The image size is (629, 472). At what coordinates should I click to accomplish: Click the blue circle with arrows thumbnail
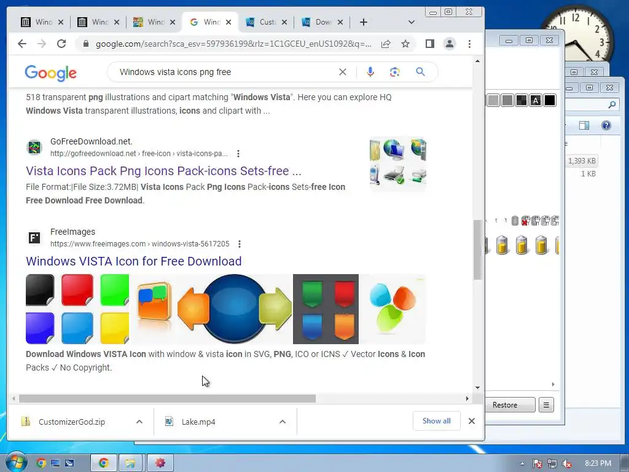[x=235, y=309]
